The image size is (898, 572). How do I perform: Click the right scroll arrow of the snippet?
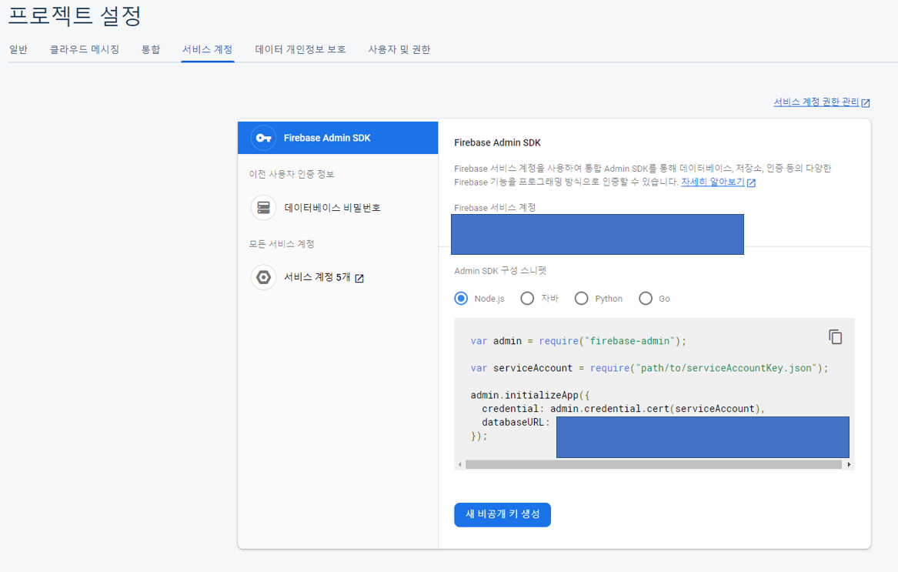[849, 464]
